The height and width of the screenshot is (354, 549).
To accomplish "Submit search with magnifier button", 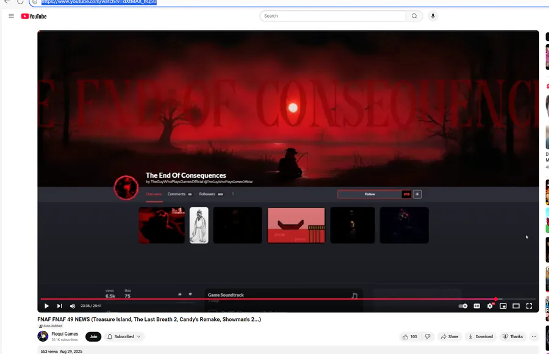I will point(414,16).
